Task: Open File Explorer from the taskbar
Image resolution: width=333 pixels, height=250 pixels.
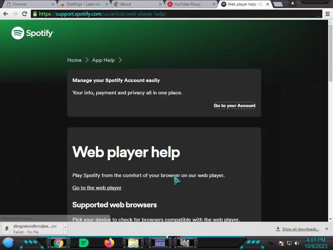Action: pyautogui.click(x=133, y=243)
